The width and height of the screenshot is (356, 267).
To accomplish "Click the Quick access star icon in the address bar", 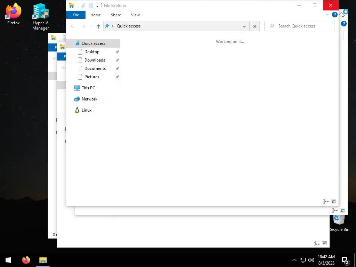I will pyautogui.click(x=107, y=26).
